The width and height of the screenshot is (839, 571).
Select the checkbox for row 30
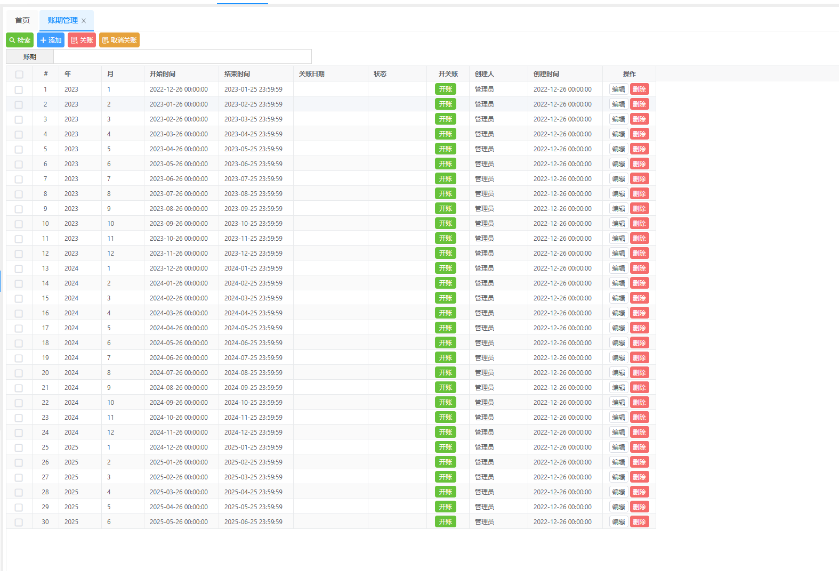(x=19, y=523)
